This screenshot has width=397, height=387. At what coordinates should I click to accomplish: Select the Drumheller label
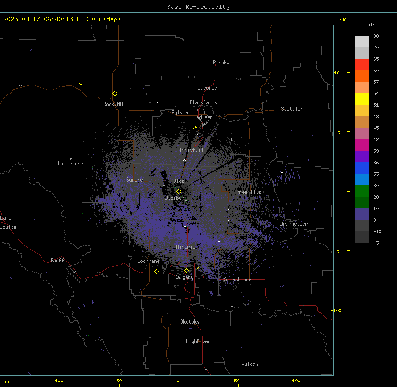294,224
